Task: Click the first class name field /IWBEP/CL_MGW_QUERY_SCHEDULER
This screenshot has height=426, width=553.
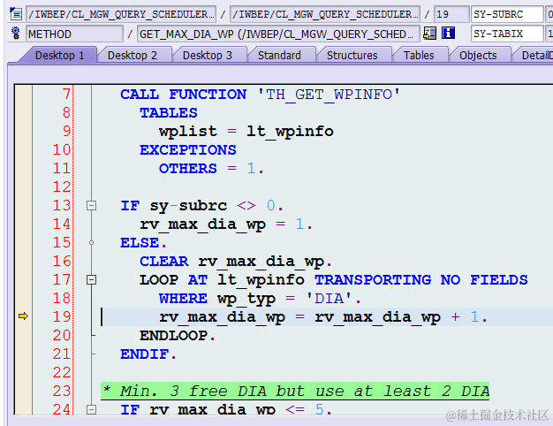Action: pyautogui.click(x=121, y=14)
